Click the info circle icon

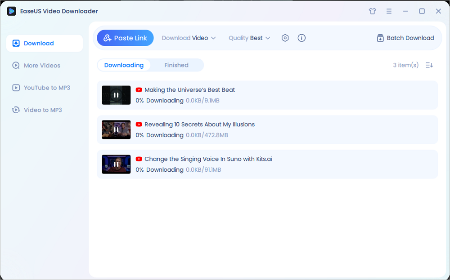point(301,38)
